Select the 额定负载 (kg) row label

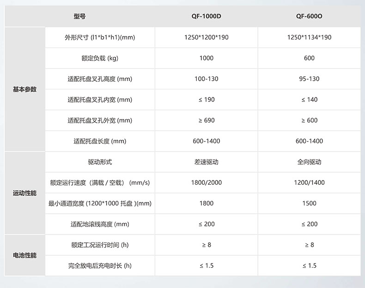(100, 58)
